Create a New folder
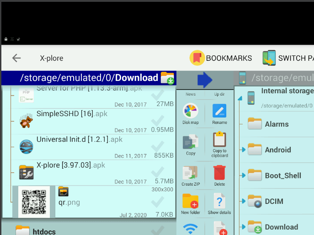 pos(191,201)
